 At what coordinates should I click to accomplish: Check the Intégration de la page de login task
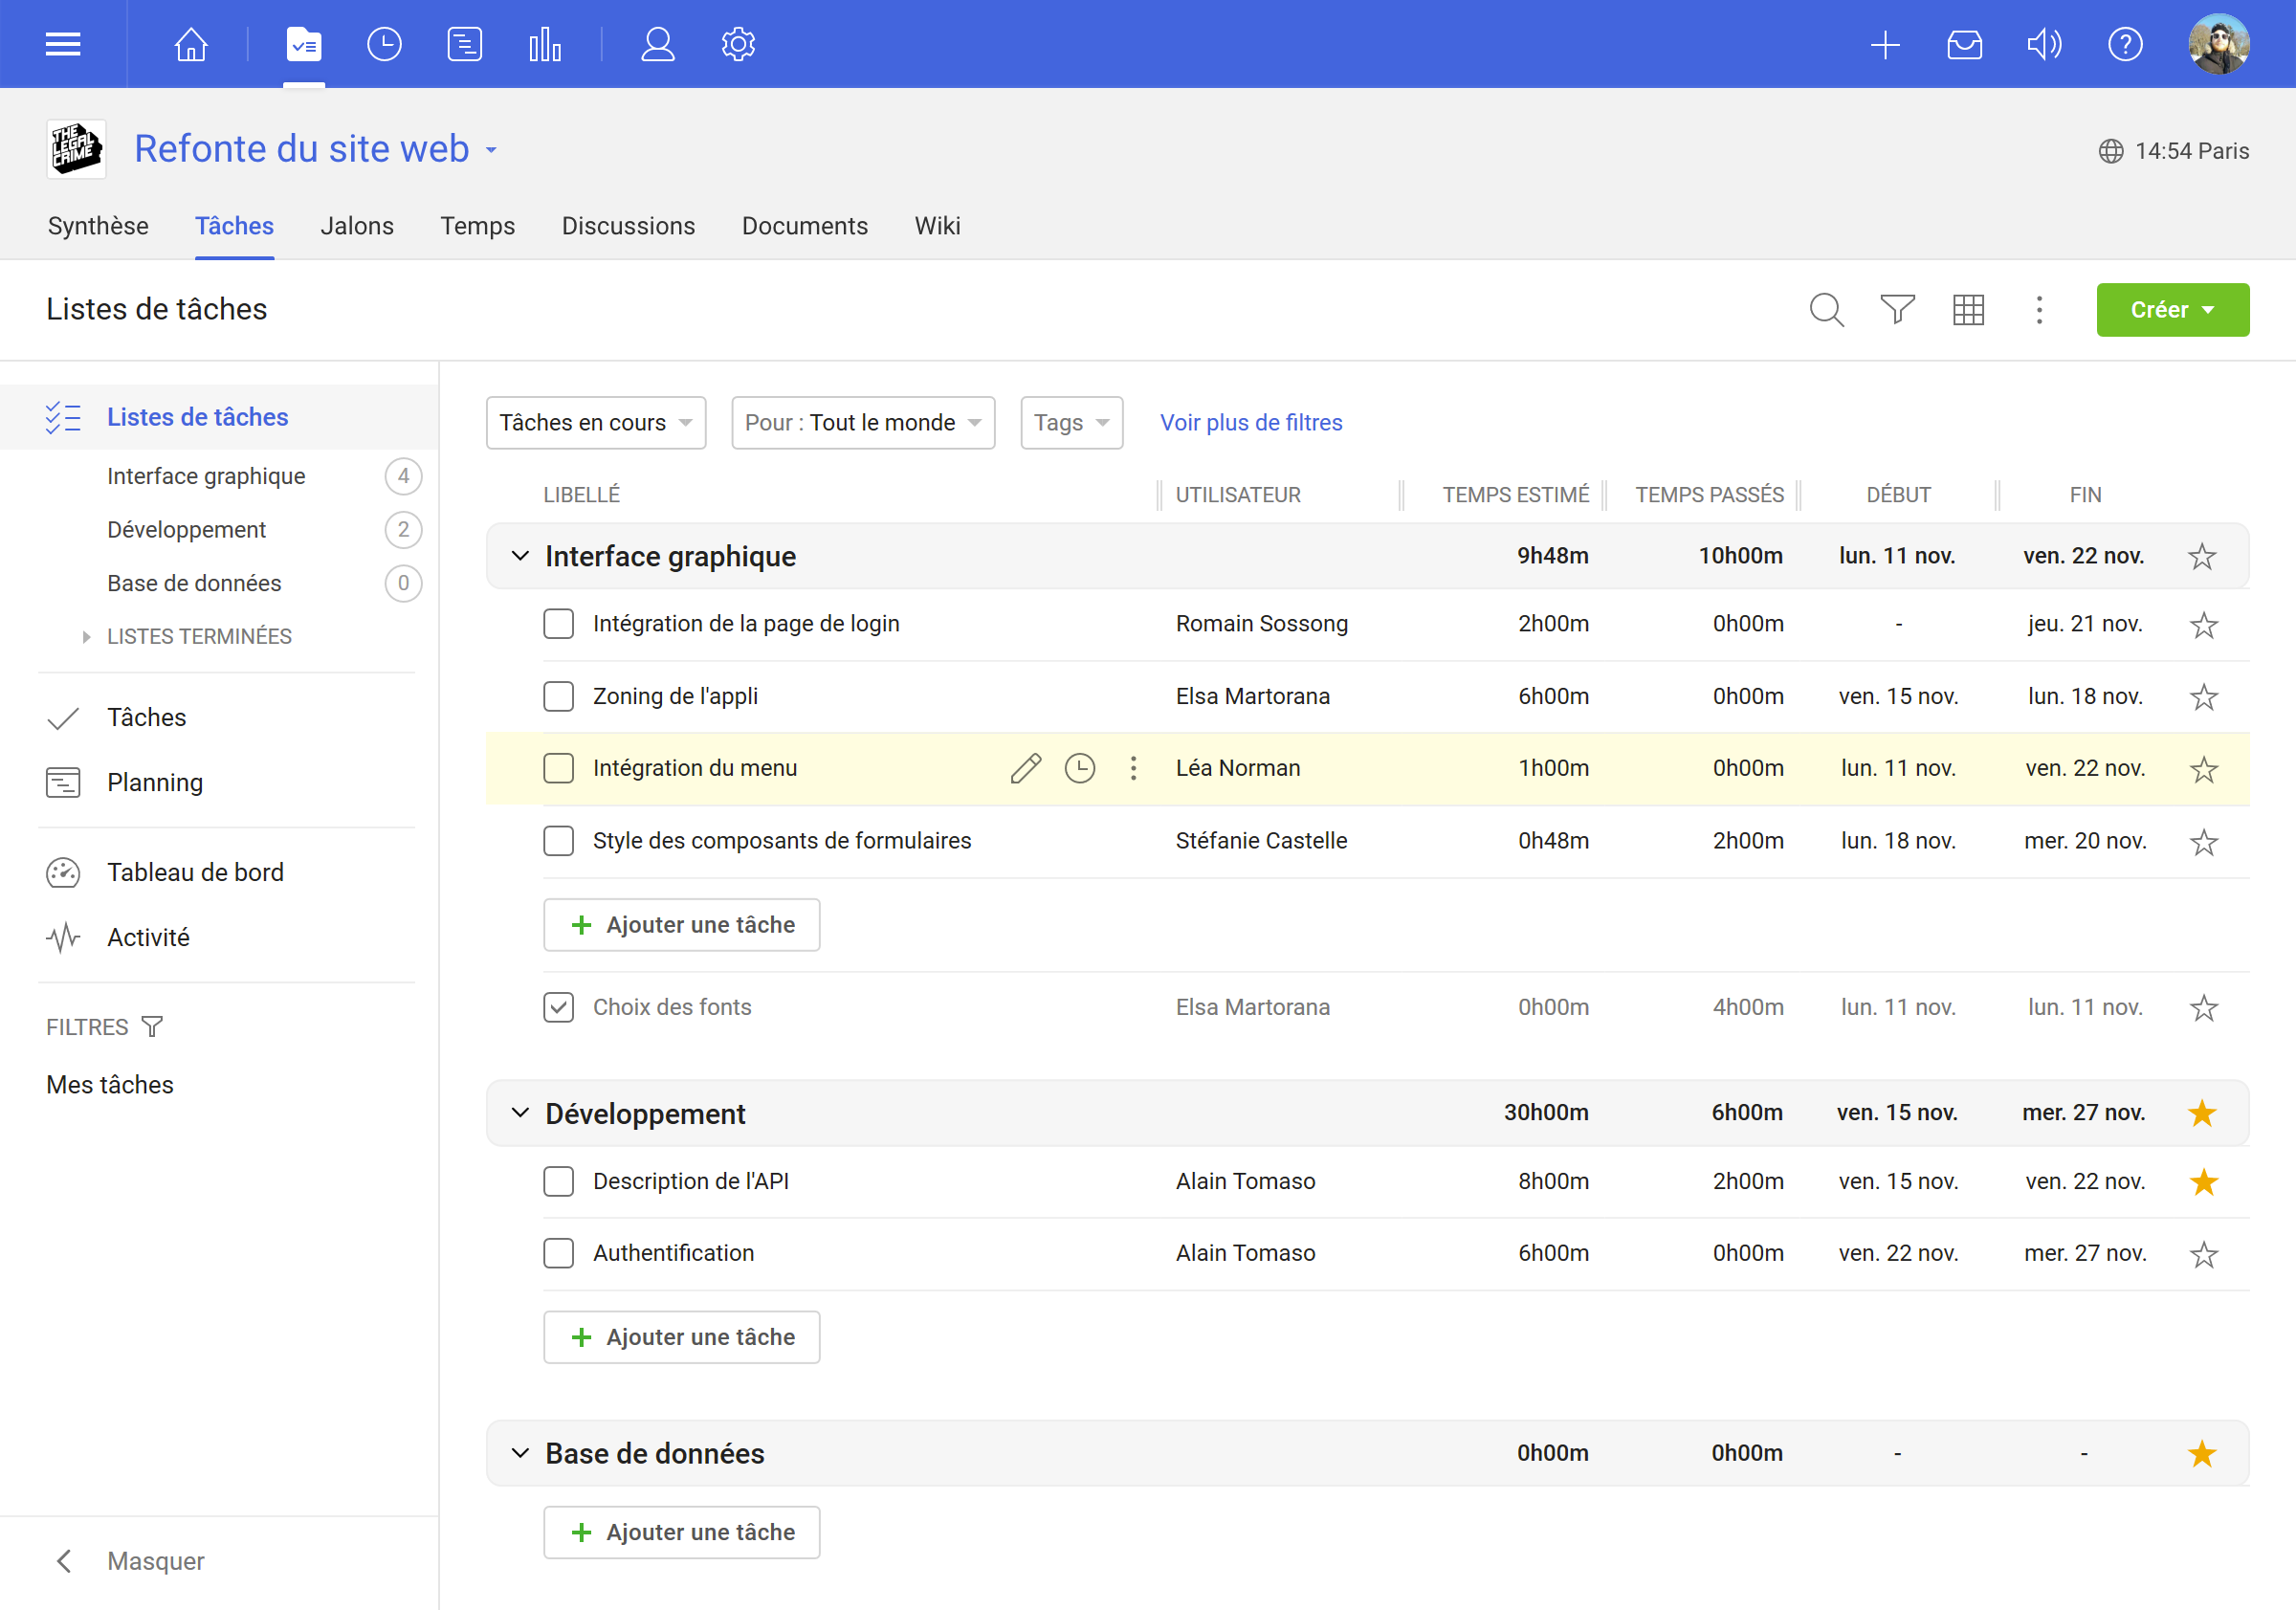[558, 624]
